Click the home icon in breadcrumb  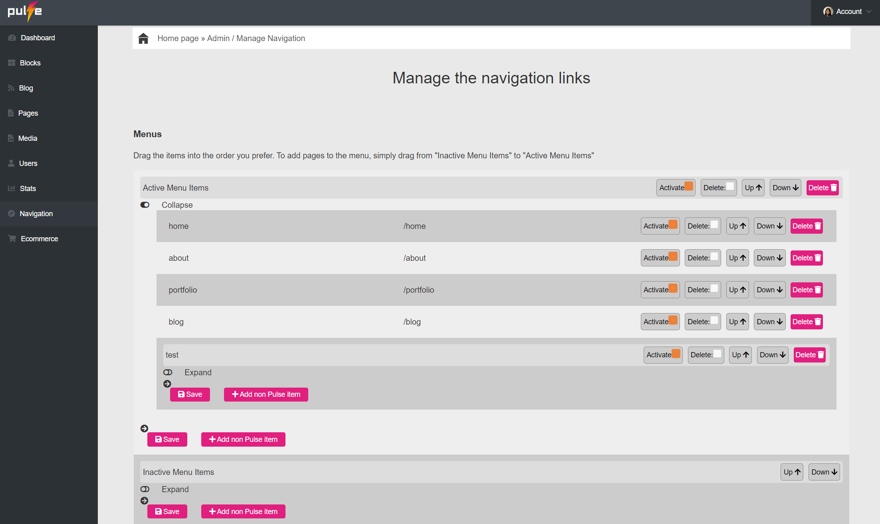click(x=143, y=38)
